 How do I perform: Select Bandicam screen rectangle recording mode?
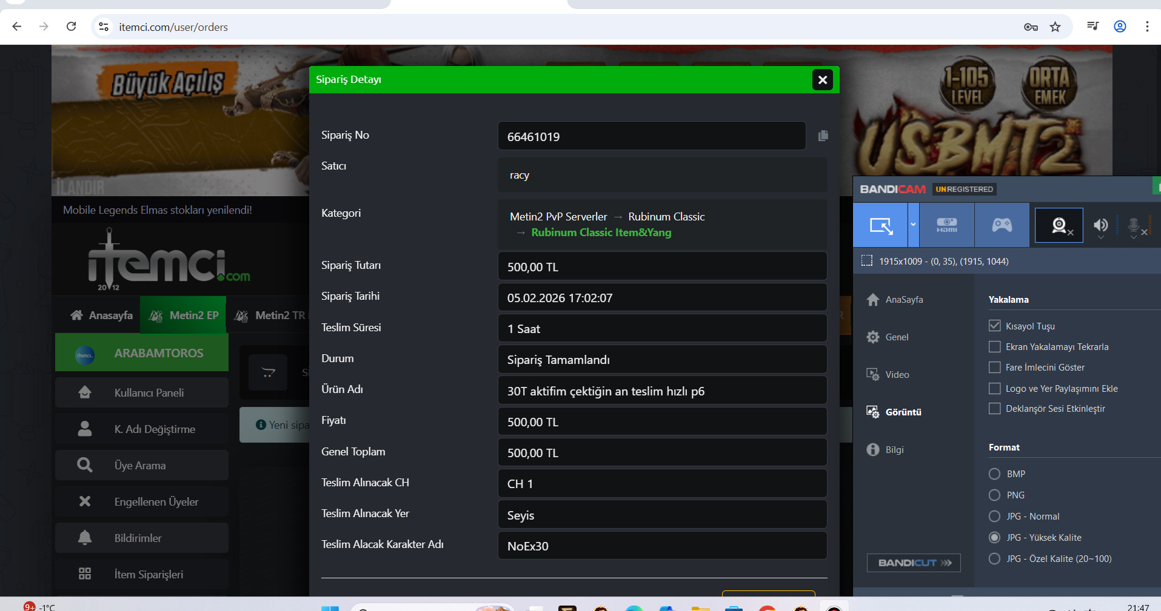point(880,225)
